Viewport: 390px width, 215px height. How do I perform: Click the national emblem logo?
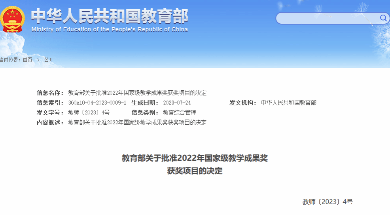click(x=12, y=19)
